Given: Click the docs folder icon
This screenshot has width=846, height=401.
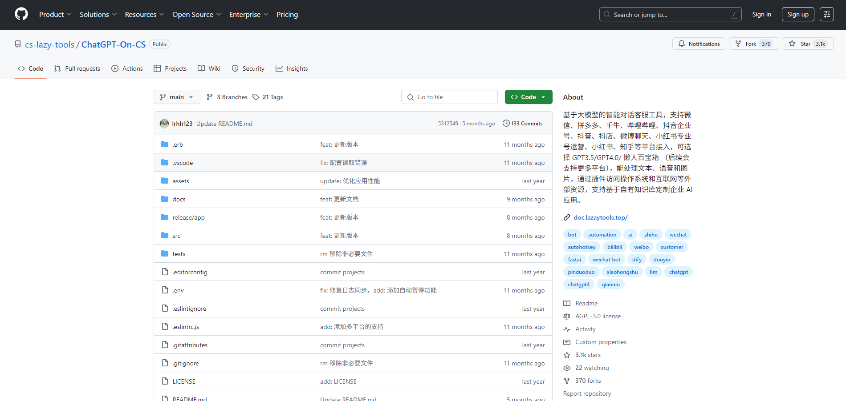Looking at the screenshot, I should 165,199.
